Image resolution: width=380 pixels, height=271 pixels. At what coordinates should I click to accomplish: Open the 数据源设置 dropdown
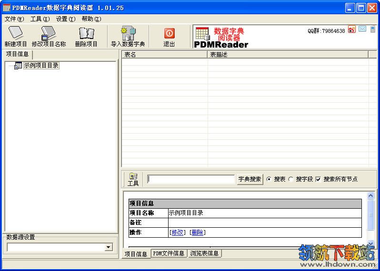[108, 247]
